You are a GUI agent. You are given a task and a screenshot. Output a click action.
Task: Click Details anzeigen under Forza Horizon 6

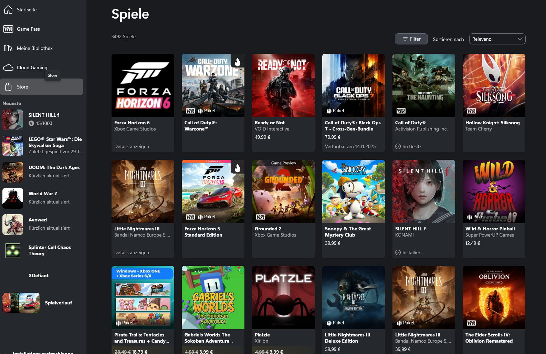[132, 146]
